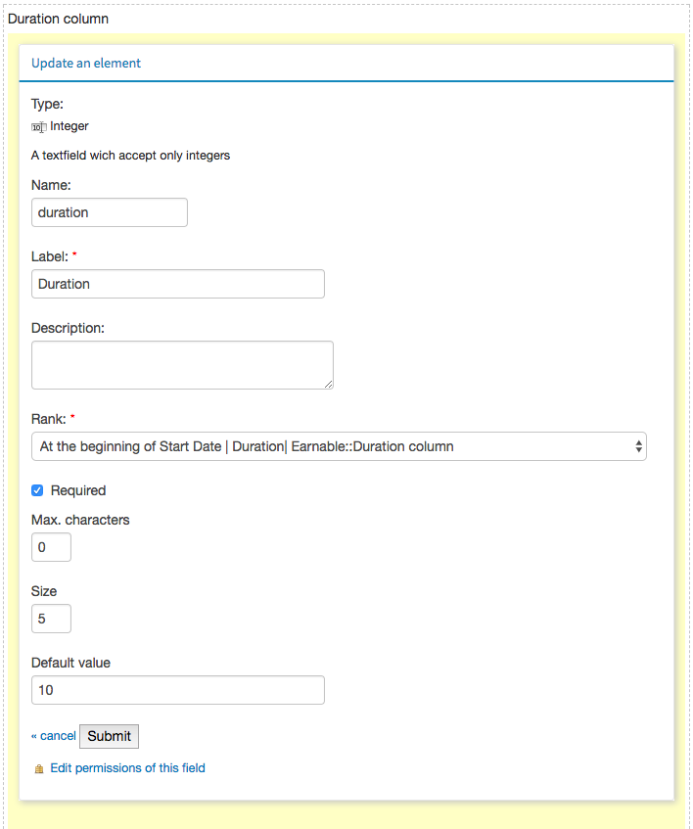
Task: Select the Size input field
Action: [x=51, y=619]
